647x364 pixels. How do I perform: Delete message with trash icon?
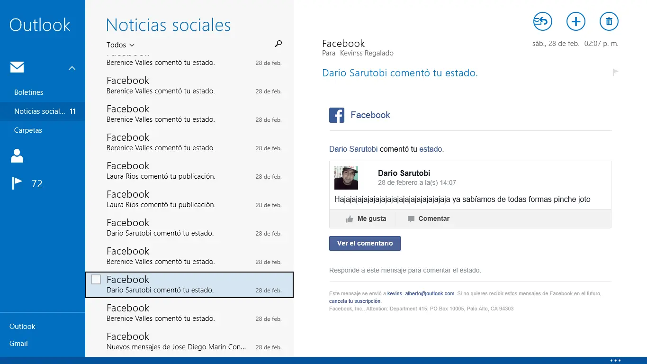pyautogui.click(x=609, y=21)
